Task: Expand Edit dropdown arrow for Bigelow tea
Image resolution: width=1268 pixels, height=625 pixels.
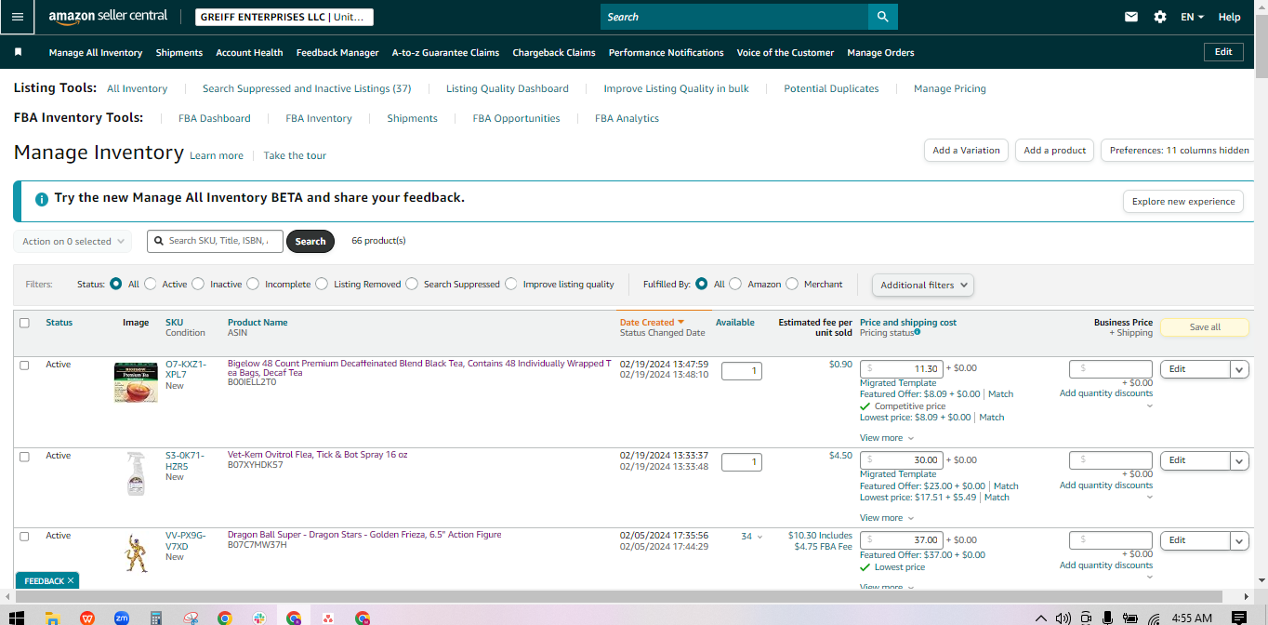Action: pos(1239,369)
